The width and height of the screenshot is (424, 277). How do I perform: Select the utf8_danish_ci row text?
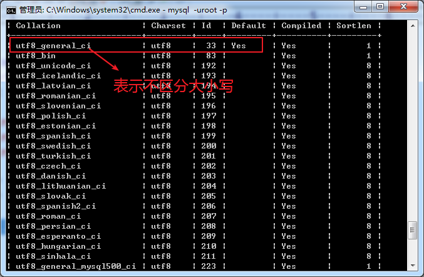coord(51,176)
